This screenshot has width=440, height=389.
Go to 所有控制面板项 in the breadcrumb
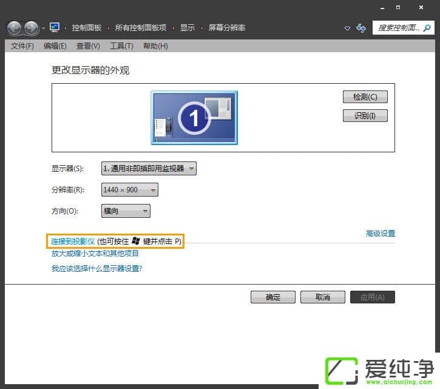click(x=140, y=28)
